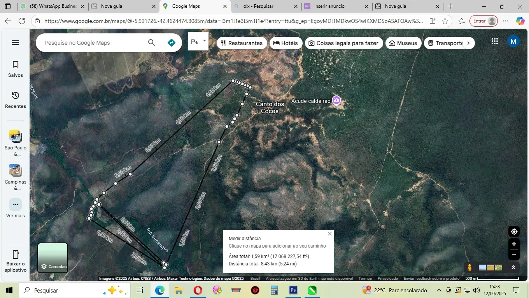The width and height of the screenshot is (529, 298).
Task: Open the Salvos saved places panel
Action: [16, 69]
